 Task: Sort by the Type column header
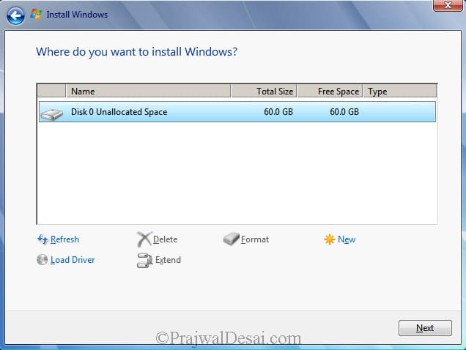400,92
